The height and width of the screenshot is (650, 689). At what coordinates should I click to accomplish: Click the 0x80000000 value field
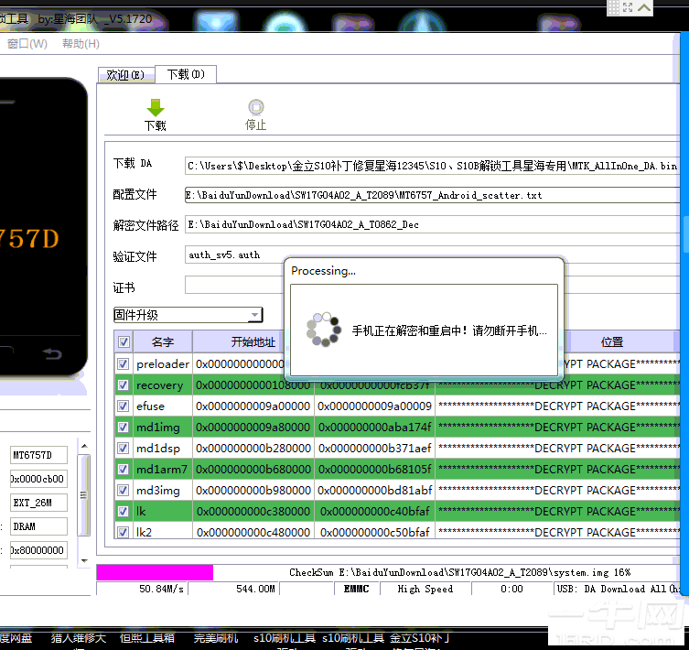pyautogui.click(x=38, y=549)
